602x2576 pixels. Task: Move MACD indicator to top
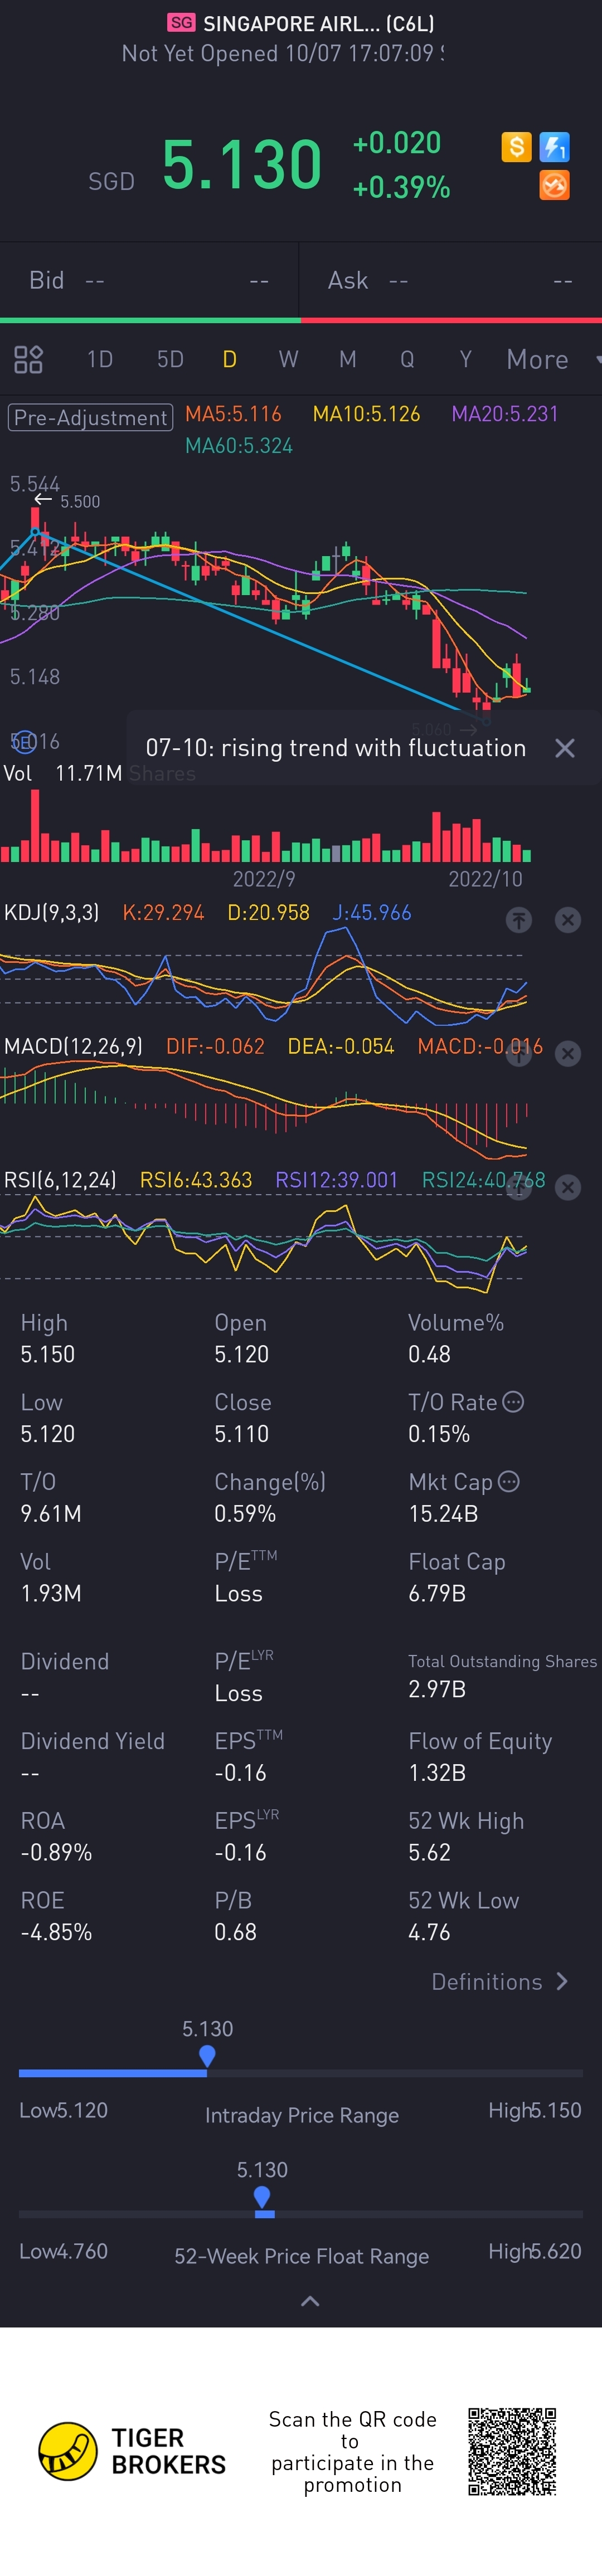518,1054
